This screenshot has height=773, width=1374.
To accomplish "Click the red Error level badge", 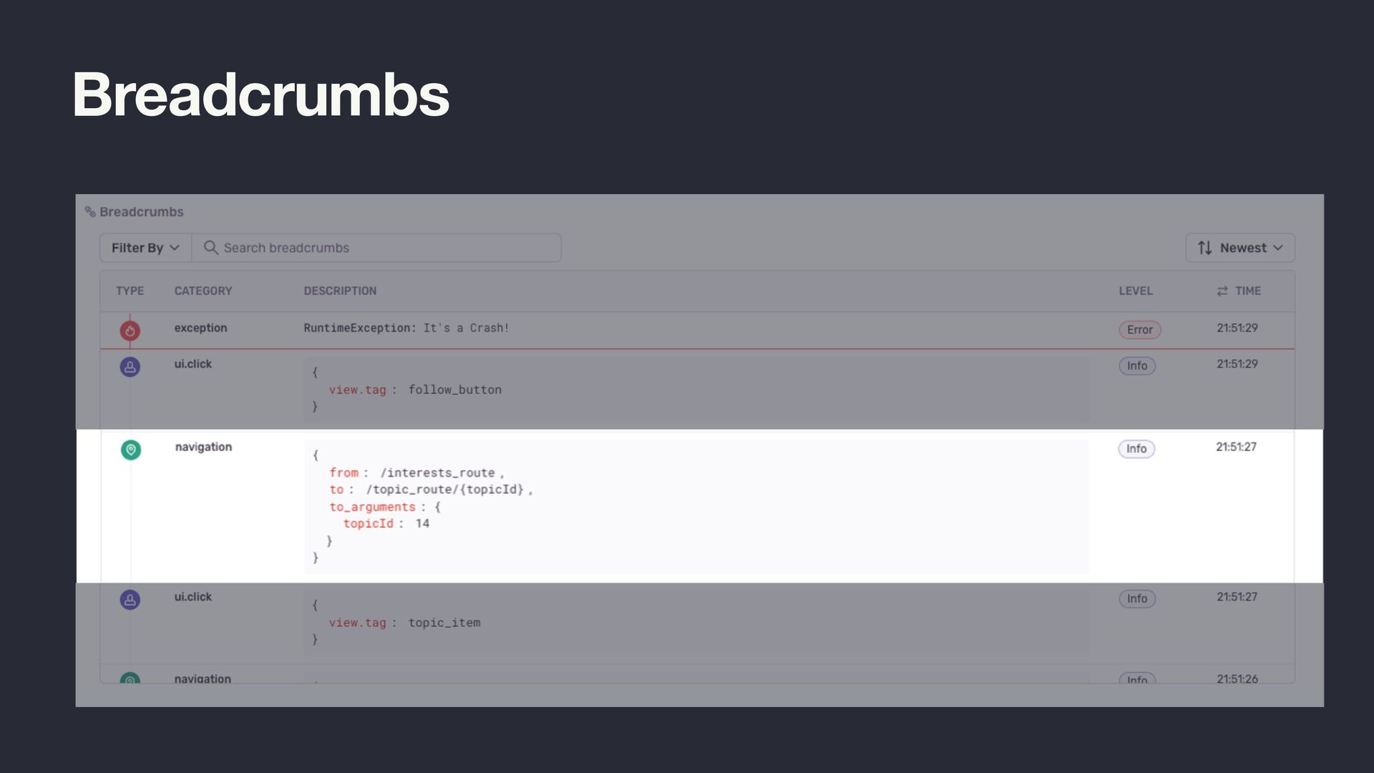I will coord(1139,330).
